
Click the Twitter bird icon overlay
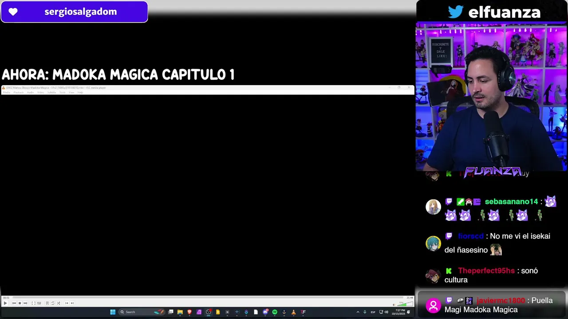pos(456,12)
